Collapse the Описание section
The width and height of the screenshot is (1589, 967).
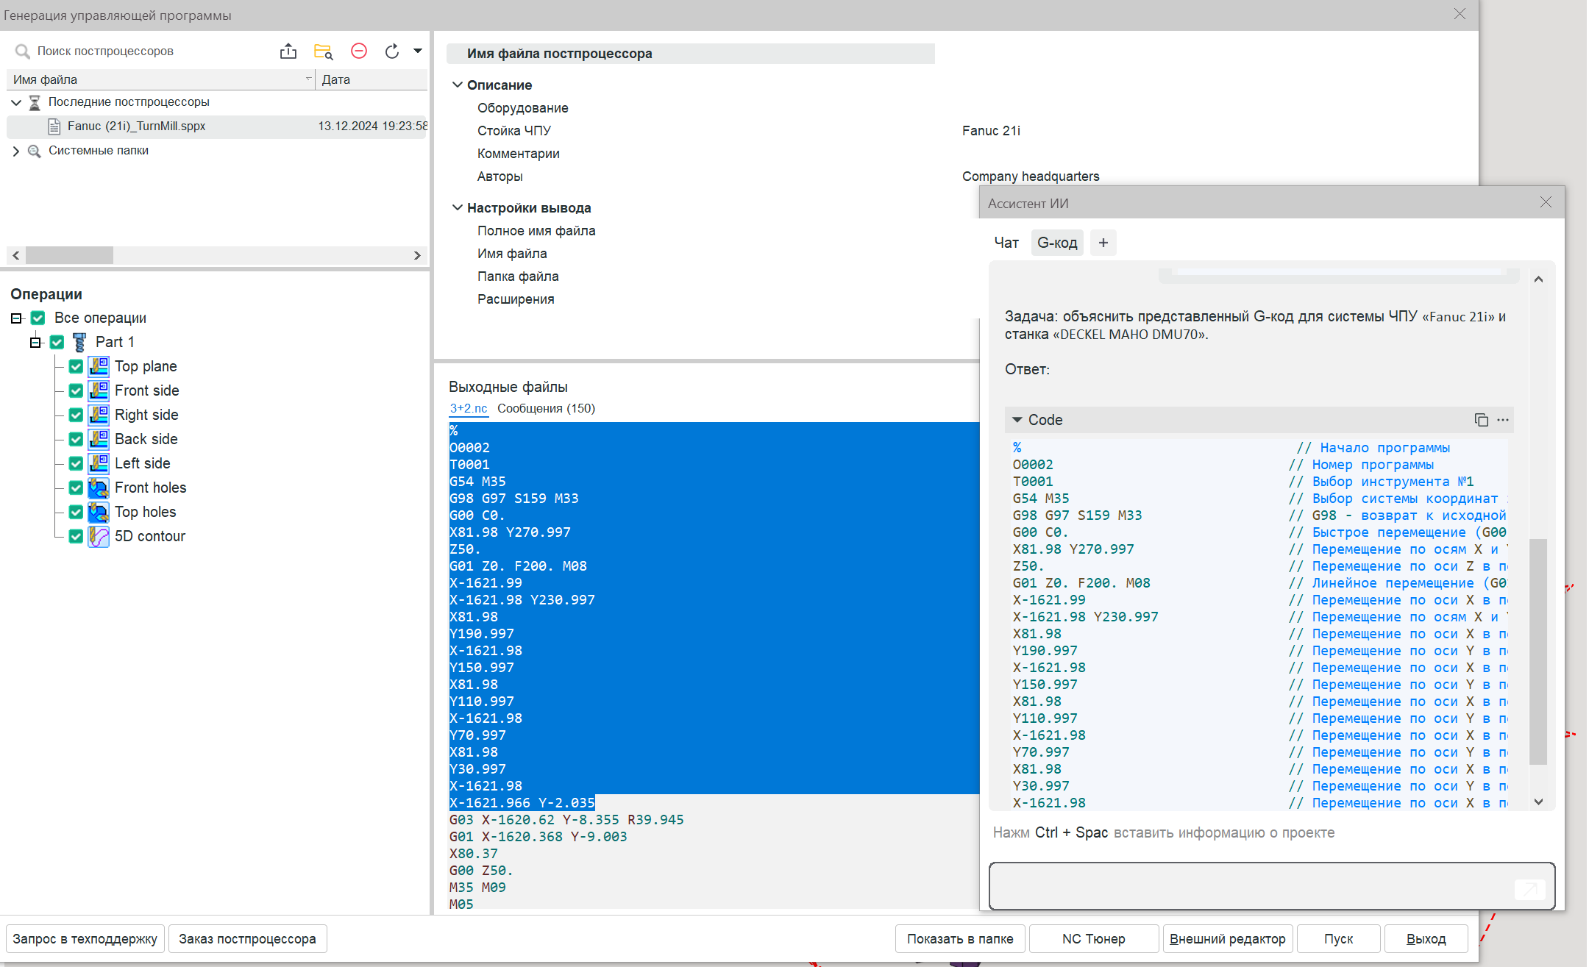point(458,85)
